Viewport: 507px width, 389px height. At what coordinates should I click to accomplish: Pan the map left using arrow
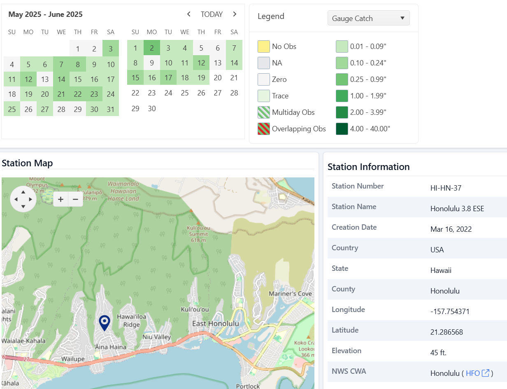tap(16, 199)
